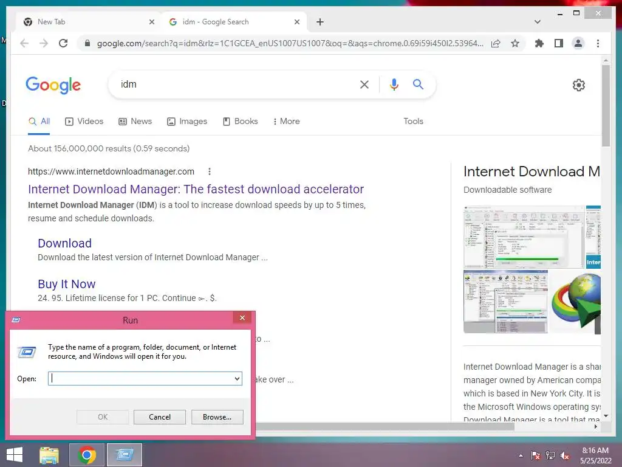Select the All results tab
Image resolution: width=622 pixels, height=467 pixels.
[39, 121]
